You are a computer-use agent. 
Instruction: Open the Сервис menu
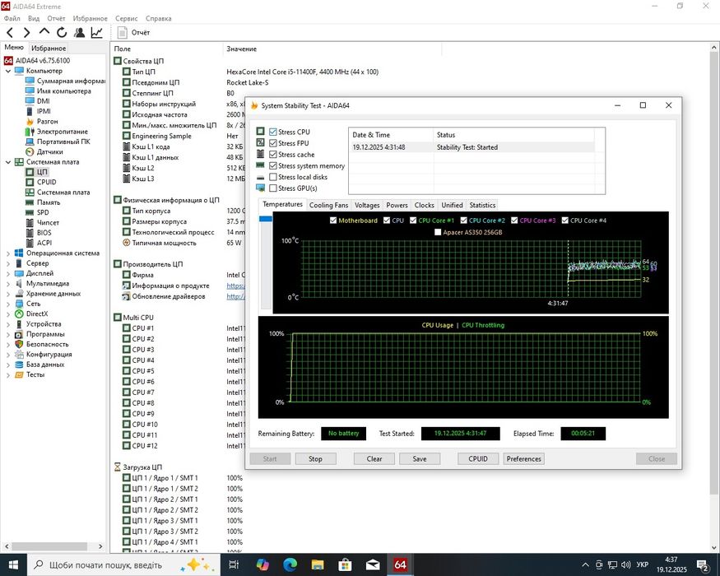tap(127, 18)
